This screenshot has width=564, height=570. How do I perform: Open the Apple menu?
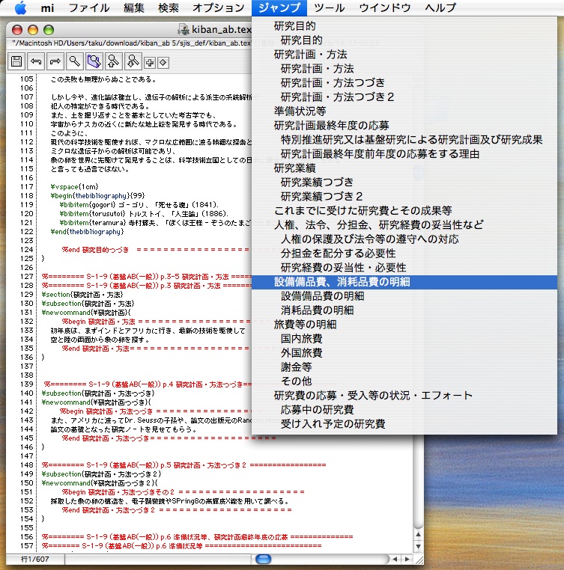(20, 8)
